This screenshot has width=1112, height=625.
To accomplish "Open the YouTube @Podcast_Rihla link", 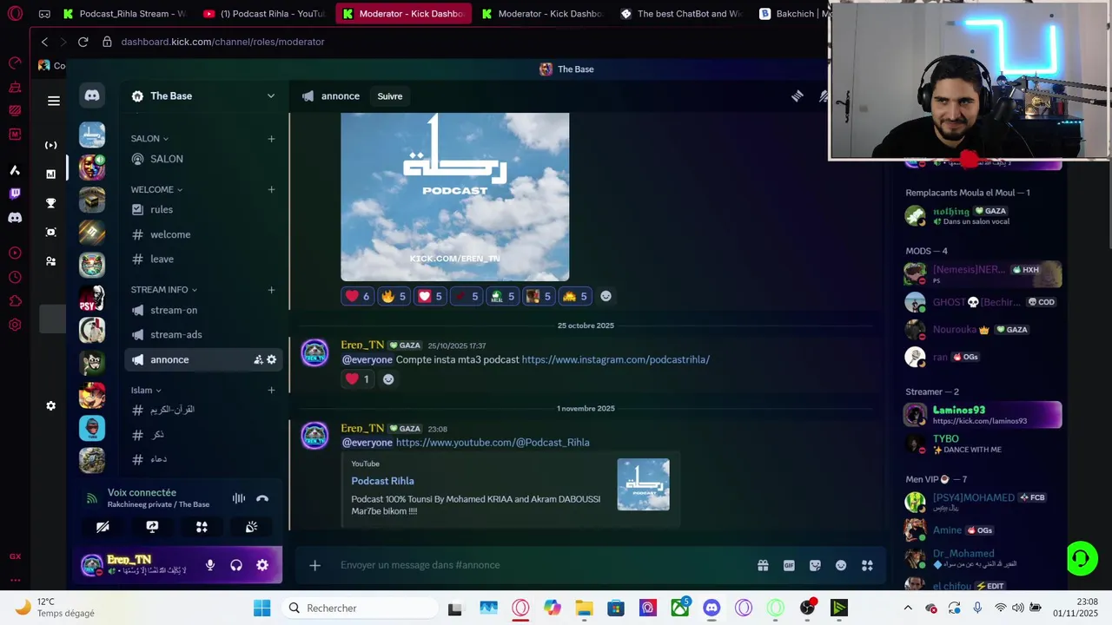I will 493,443.
